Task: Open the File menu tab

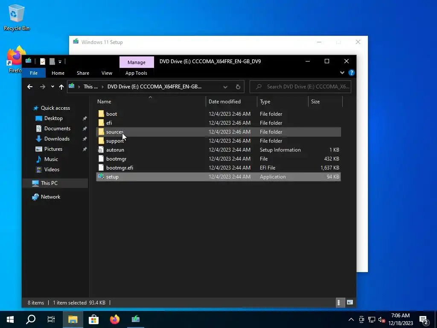Action: tap(34, 73)
